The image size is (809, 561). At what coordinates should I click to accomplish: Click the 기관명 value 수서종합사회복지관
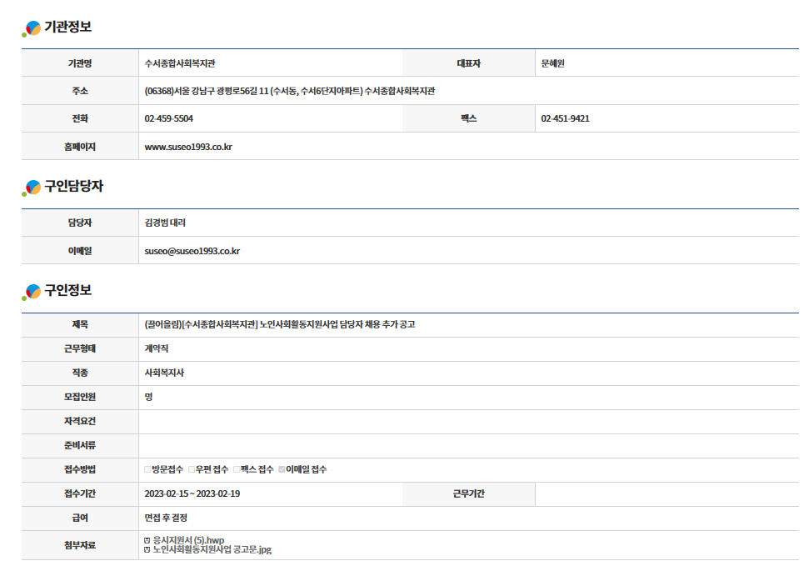[180, 63]
